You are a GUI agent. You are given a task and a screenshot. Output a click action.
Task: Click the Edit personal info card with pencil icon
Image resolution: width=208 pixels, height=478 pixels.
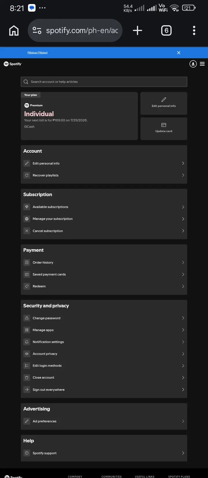tap(164, 103)
